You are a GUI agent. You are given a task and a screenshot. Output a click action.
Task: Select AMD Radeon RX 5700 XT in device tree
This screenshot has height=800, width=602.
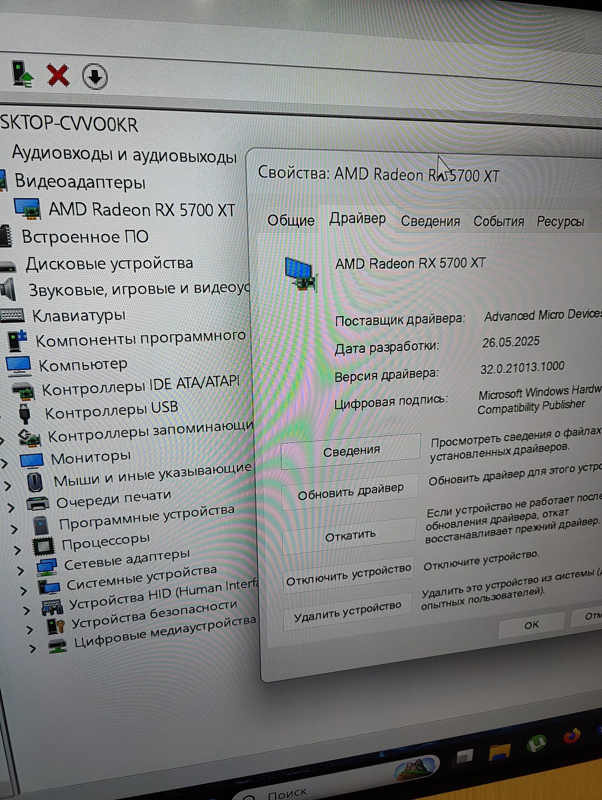pos(142,210)
